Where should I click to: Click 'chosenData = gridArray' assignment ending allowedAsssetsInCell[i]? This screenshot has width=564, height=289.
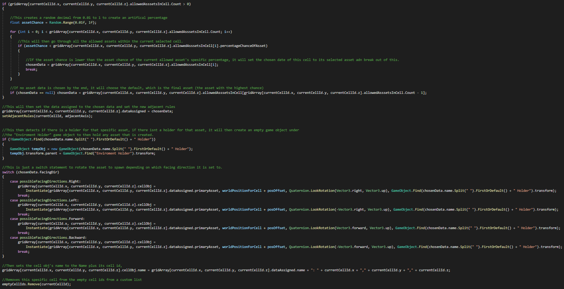122,65
